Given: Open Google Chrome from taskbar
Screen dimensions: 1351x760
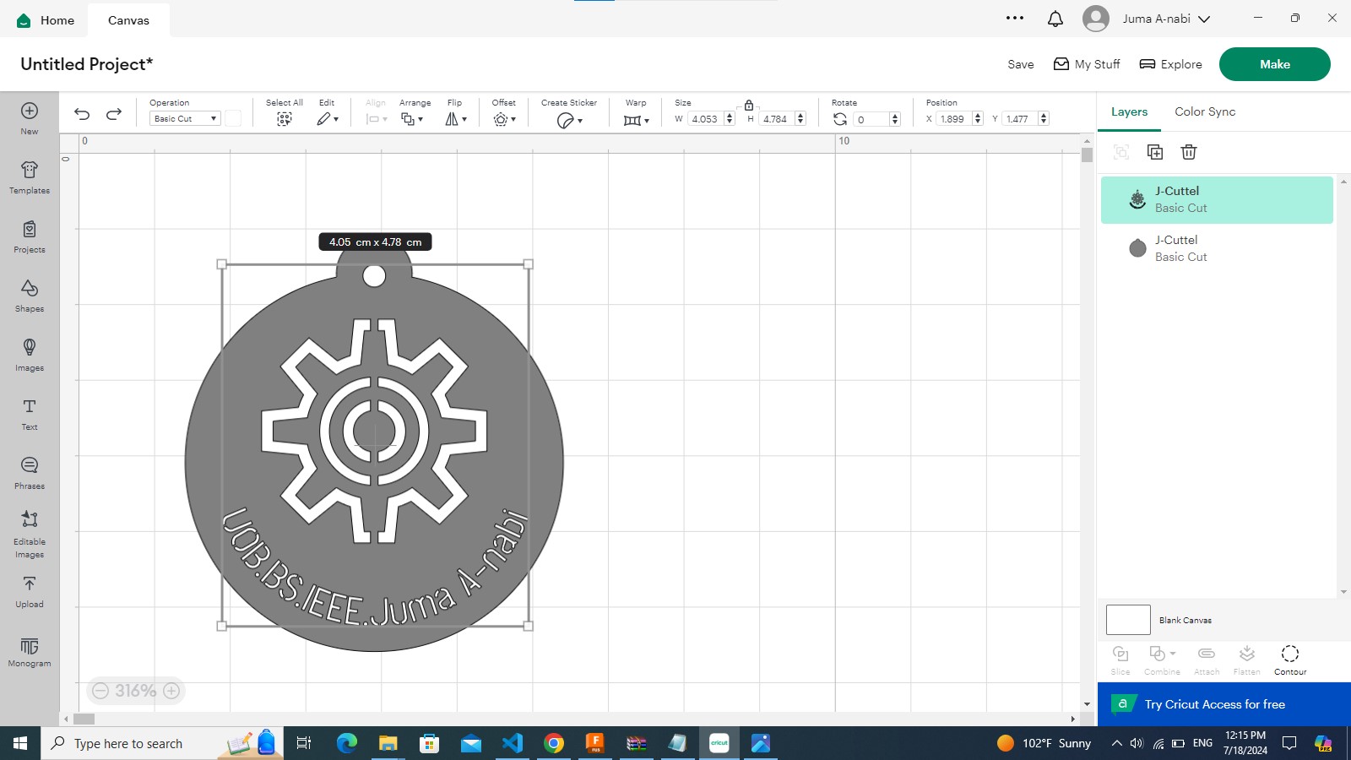Looking at the screenshot, I should [554, 743].
